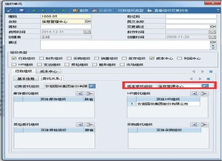The image size is (222, 161).
Task: Uncheck the 成本中心 checkbox
Action: (152, 58)
